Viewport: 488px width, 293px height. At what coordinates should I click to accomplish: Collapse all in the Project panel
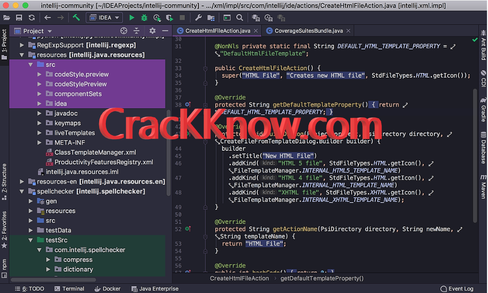point(137,30)
